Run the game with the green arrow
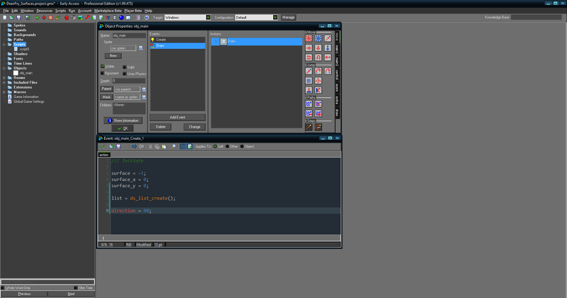 pos(36,17)
